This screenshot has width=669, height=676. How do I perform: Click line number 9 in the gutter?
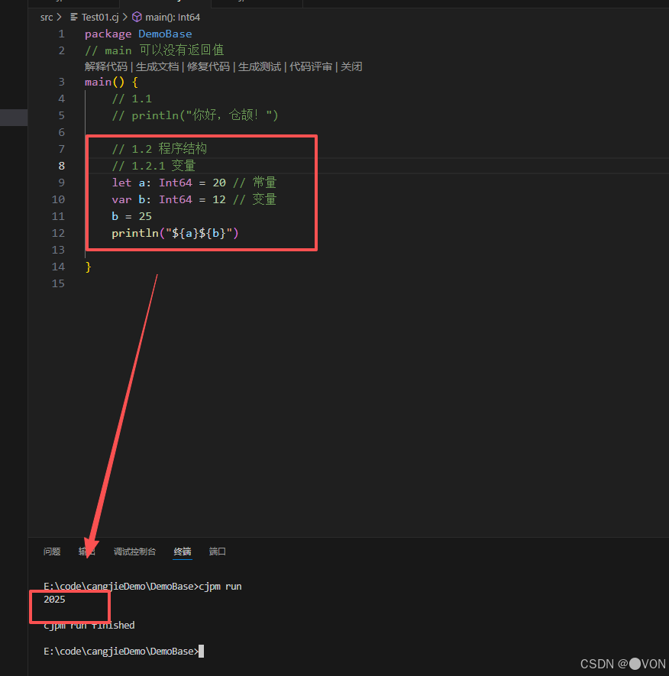[x=62, y=183]
